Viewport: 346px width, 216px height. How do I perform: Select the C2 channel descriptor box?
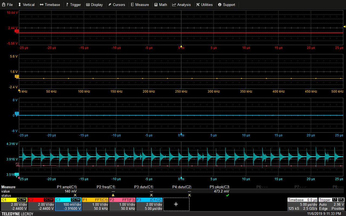click(x=41, y=204)
